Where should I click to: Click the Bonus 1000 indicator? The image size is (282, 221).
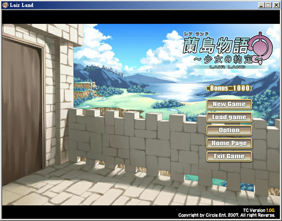pyautogui.click(x=229, y=88)
